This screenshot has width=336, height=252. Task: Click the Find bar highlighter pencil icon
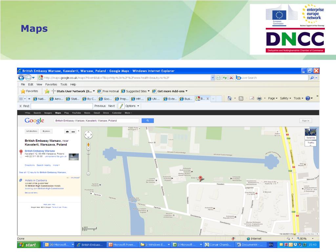[x=121, y=106]
